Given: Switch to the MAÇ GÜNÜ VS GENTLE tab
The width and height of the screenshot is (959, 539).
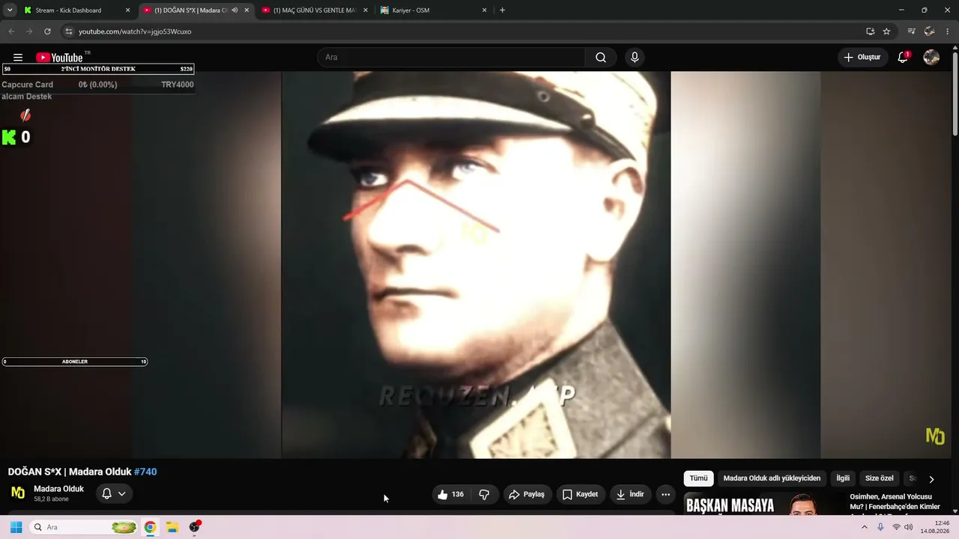Looking at the screenshot, I should point(313,10).
